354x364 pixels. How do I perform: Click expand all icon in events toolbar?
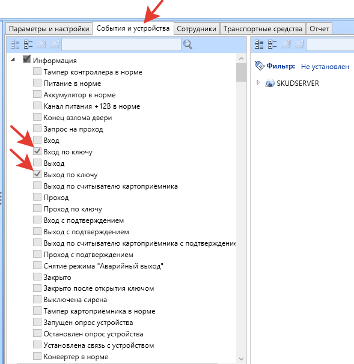point(28,44)
